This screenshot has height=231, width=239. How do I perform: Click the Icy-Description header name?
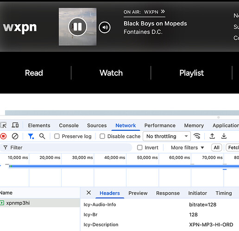click(x=101, y=225)
